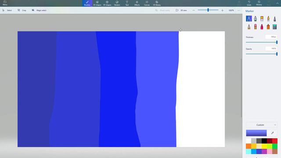Open the Brushes tab

[87, 3]
